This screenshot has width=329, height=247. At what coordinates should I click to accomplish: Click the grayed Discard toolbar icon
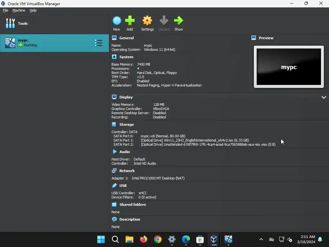(x=164, y=21)
